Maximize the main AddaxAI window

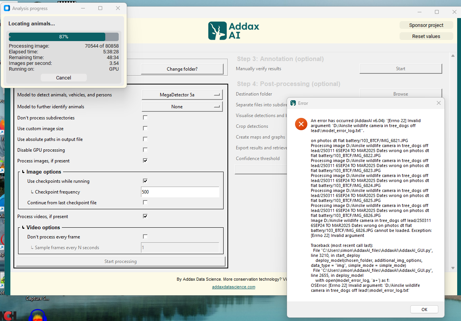[437, 12]
